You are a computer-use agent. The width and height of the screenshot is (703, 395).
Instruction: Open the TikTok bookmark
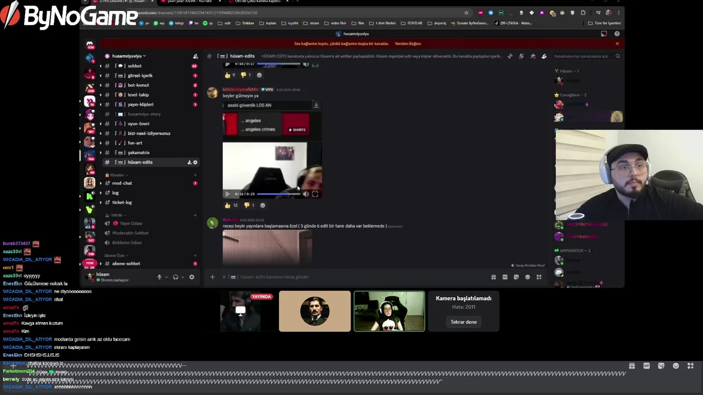(514, 23)
